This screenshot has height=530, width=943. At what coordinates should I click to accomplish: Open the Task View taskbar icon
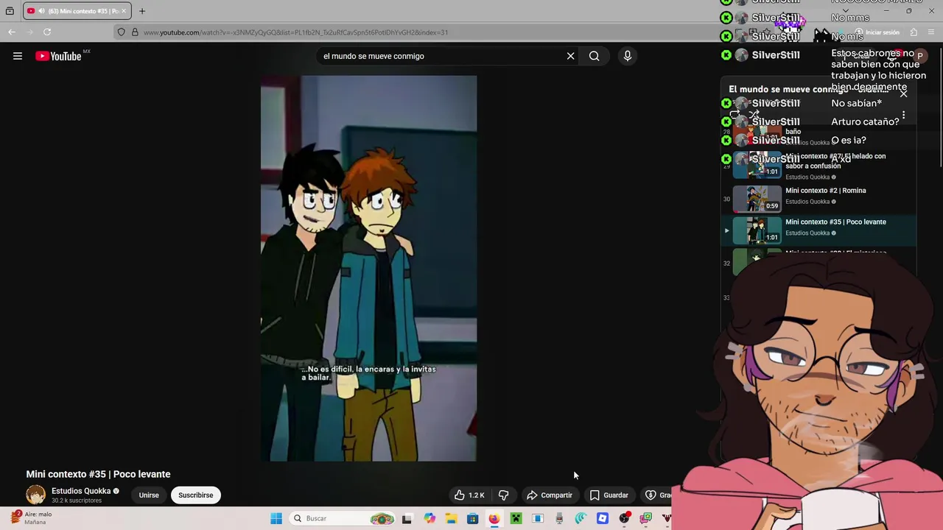coord(407,518)
